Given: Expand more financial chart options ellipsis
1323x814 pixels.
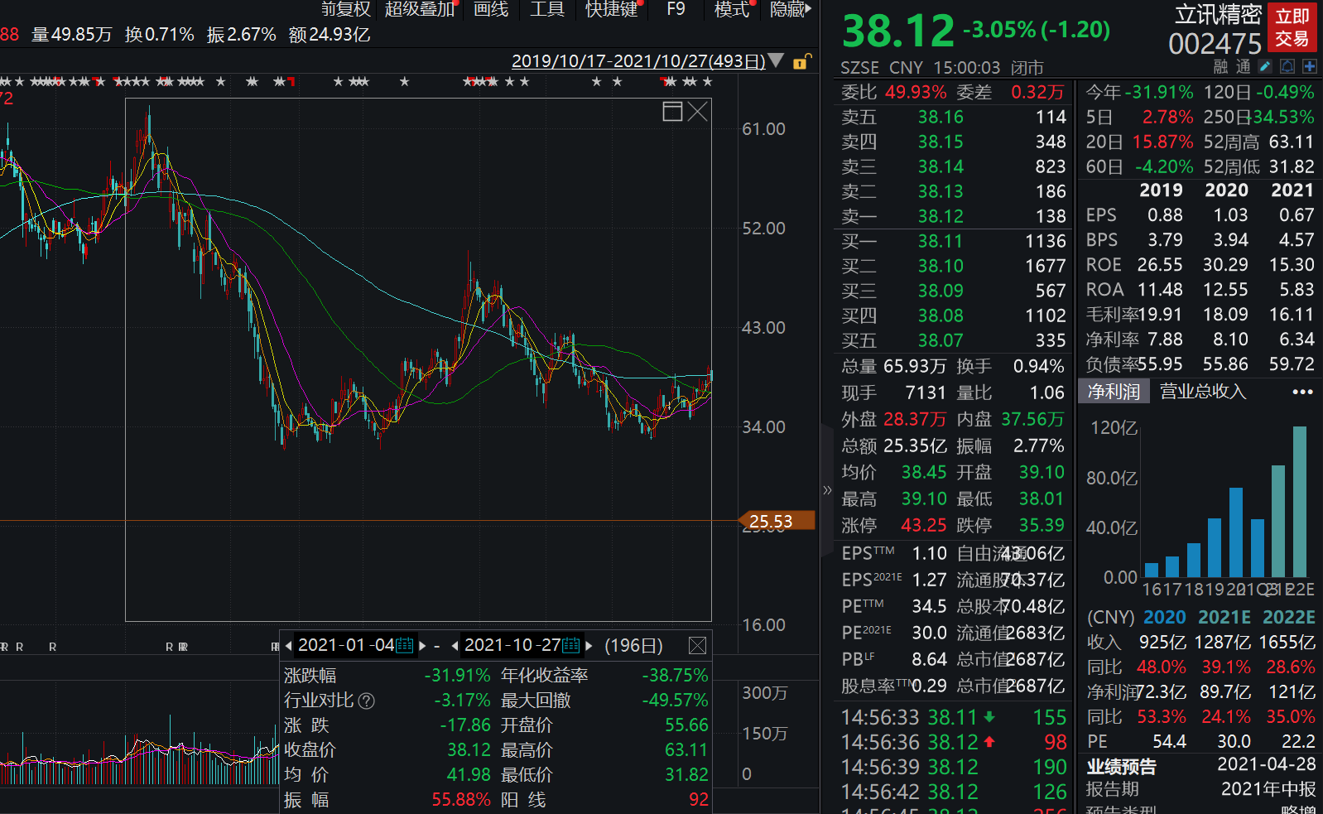Looking at the screenshot, I should [x=1302, y=392].
